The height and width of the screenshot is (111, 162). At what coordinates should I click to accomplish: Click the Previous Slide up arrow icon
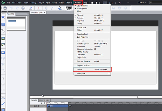point(100,3)
